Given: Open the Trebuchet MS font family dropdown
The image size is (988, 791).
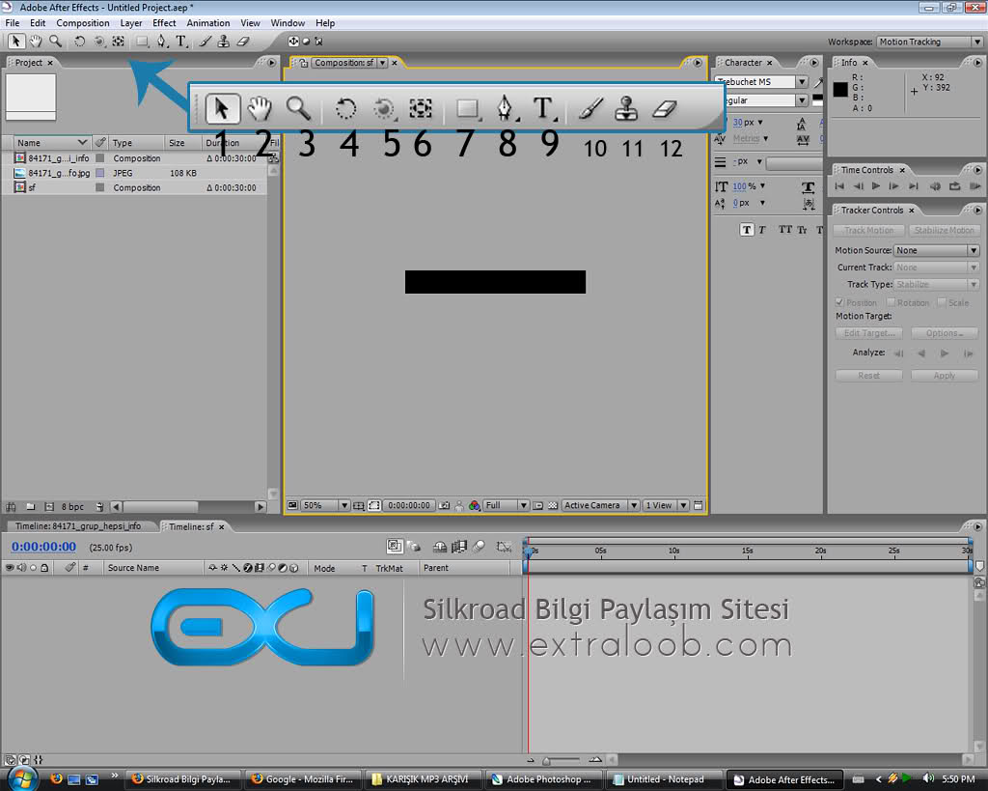Looking at the screenshot, I should coord(761,82).
